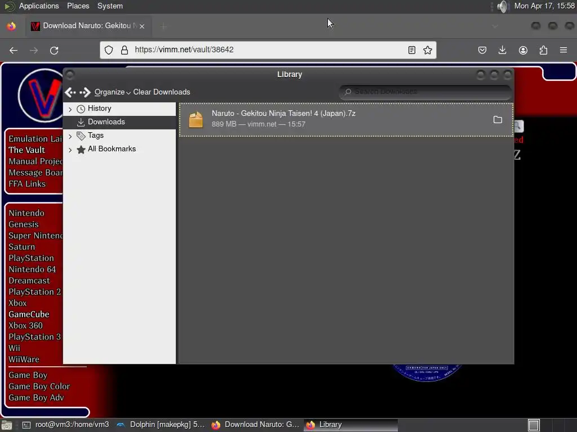Go forward in Library navigation
Image resolution: width=577 pixels, height=432 pixels.
[85, 92]
